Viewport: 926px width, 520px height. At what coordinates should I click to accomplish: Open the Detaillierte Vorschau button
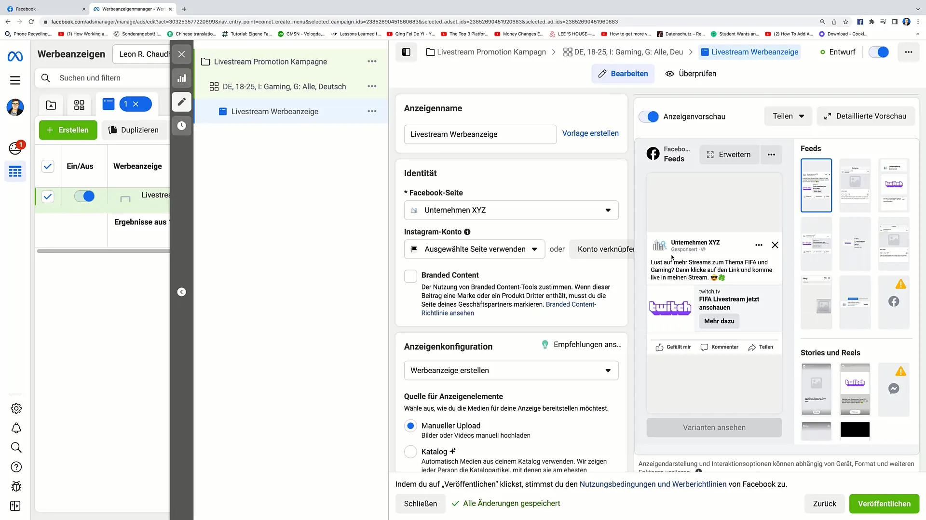click(x=865, y=116)
